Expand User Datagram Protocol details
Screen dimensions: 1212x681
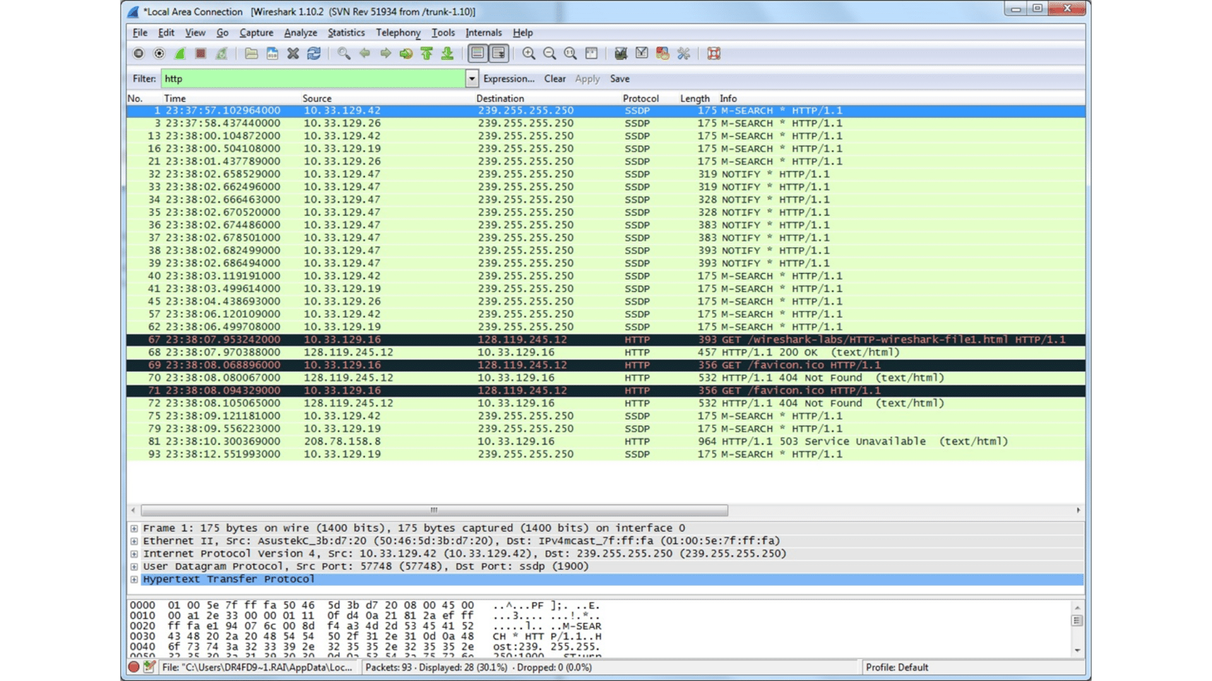tap(134, 566)
